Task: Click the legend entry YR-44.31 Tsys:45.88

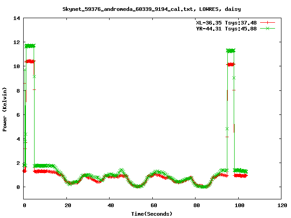Action: [226, 29]
